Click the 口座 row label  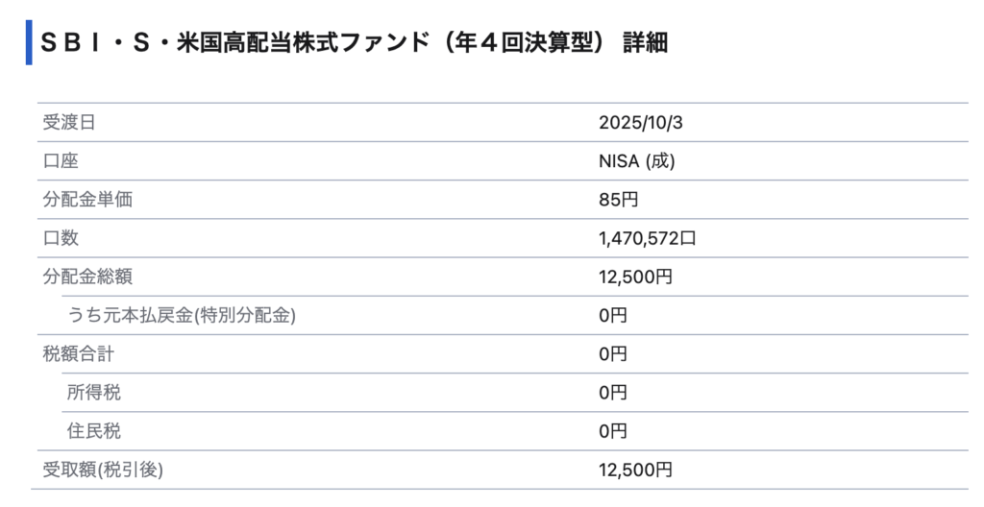[60, 160]
